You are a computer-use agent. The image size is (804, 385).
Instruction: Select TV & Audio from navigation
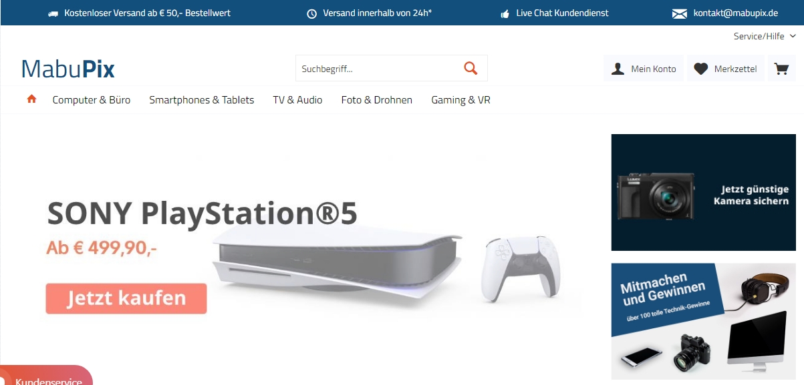click(x=297, y=100)
